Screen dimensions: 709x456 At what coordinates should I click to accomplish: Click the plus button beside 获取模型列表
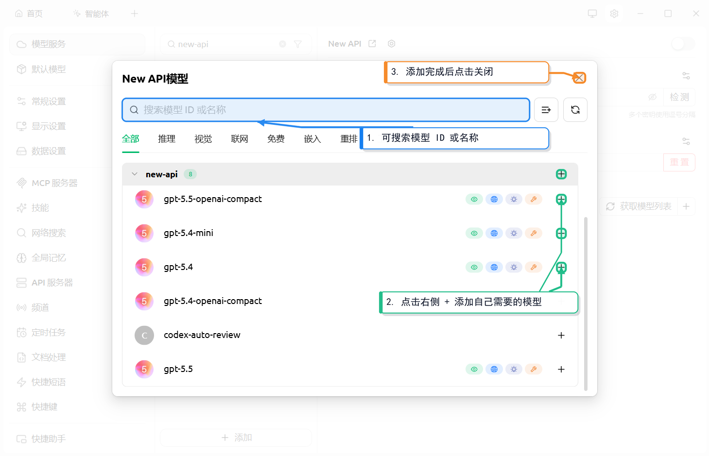686,206
